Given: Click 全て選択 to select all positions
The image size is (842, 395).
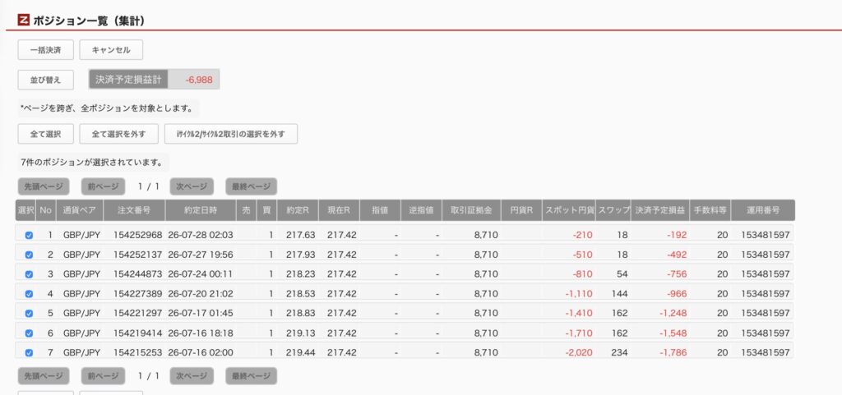Looking at the screenshot, I should [x=46, y=134].
